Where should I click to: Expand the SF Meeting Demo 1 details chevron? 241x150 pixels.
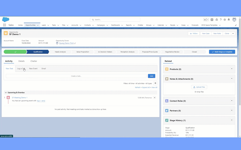[x=5, y=97]
